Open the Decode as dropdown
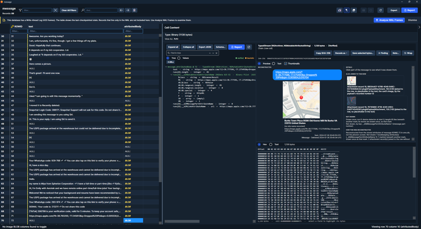 coord(341,53)
